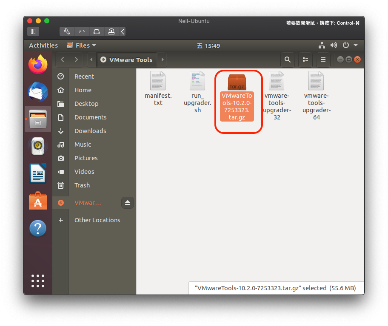Toggle the list/grid view button
Viewport: 388px width, 326px height.
(x=305, y=60)
